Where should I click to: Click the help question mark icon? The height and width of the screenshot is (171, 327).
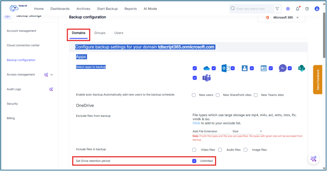(307, 9)
